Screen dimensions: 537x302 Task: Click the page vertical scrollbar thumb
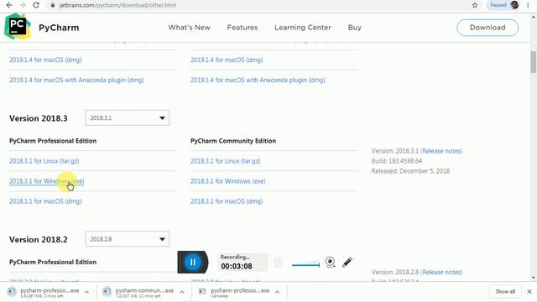(x=534, y=62)
